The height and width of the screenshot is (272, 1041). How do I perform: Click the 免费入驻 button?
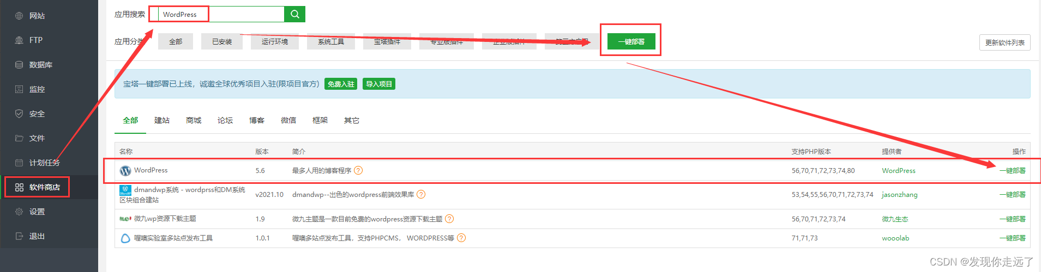[x=341, y=84]
